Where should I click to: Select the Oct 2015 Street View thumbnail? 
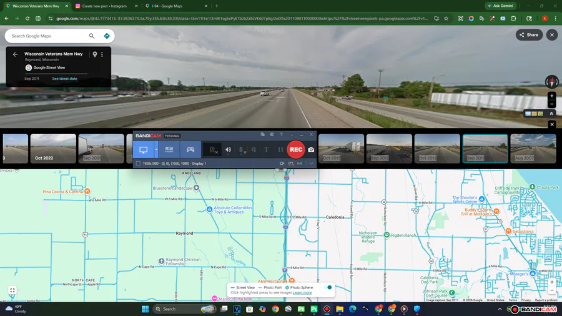tap(341, 149)
